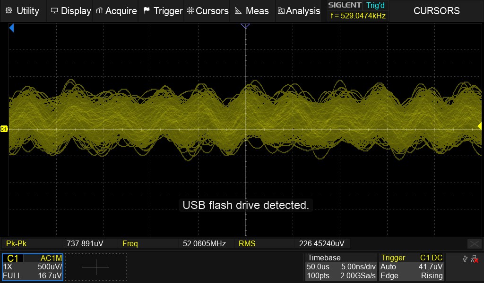Open the Analysis menu
Viewport: 484px width, 283px height.
point(299,11)
